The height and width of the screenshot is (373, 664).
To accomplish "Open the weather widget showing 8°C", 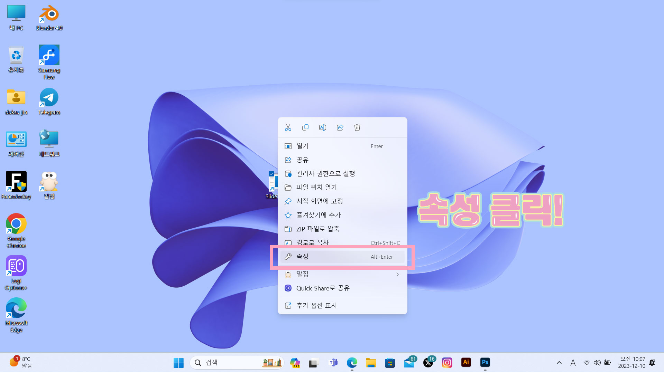I will coord(21,362).
